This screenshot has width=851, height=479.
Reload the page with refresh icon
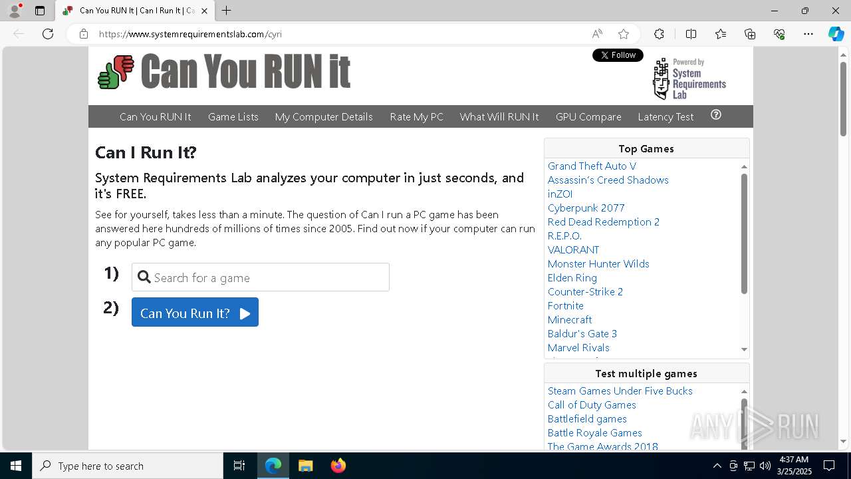[48, 34]
